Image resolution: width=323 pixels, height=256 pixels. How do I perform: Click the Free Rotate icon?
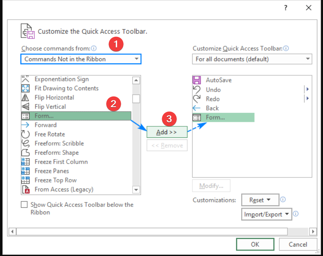pos(25,134)
